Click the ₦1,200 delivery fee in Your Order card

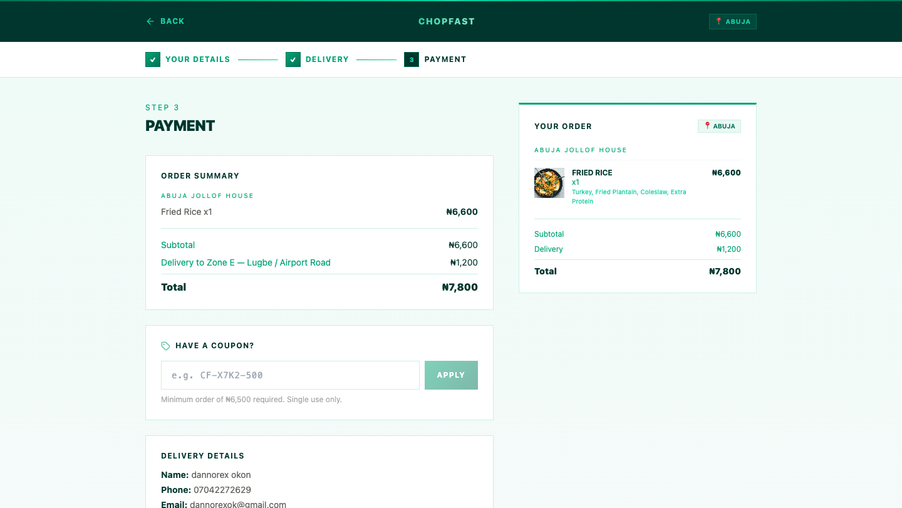[x=728, y=249]
